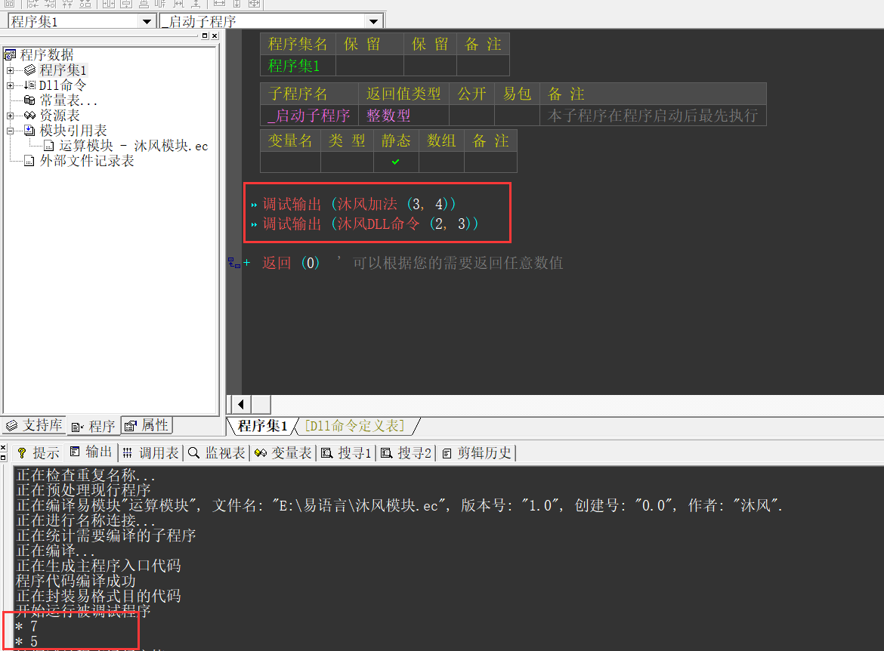Click the comment 可以根据您的需要返回任意数值
This screenshot has width=884, height=651.
click(x=458, y=263)
